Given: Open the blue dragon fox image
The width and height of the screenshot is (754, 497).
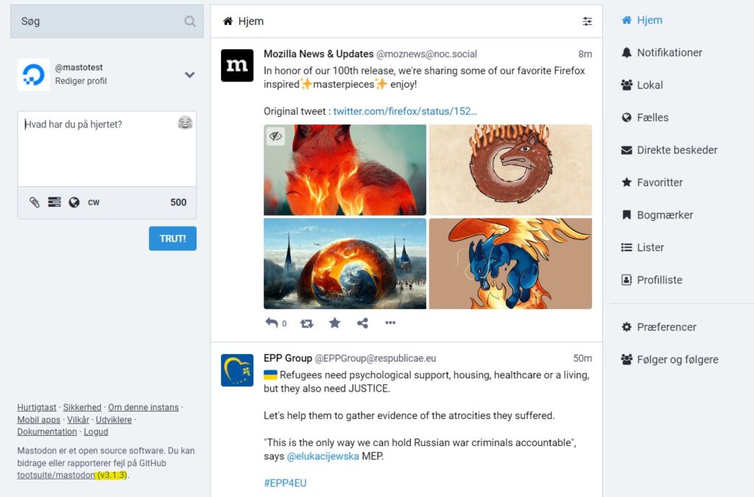Looking at the screenshot, I should click(x=510, y=264).
